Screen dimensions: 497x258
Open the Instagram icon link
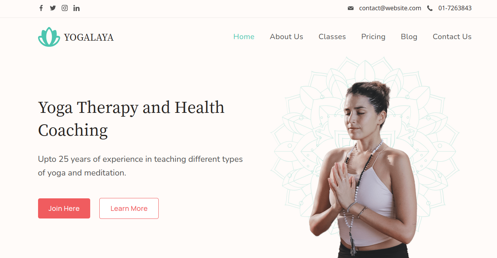pyautogui.click(x=65, y=8)
